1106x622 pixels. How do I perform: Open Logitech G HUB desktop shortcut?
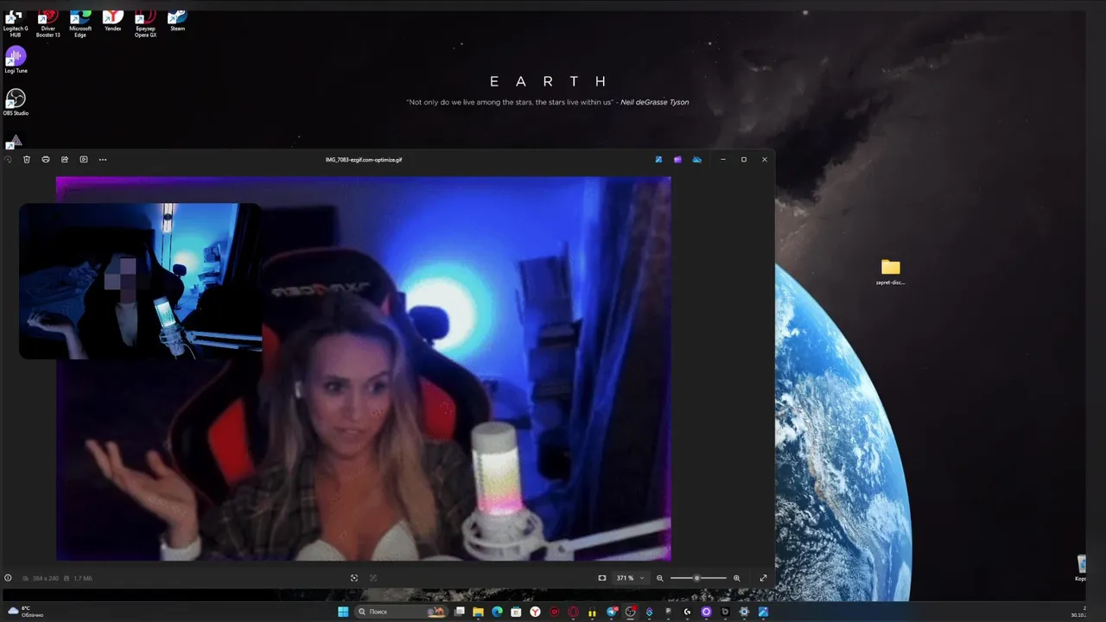click(15, 22)
